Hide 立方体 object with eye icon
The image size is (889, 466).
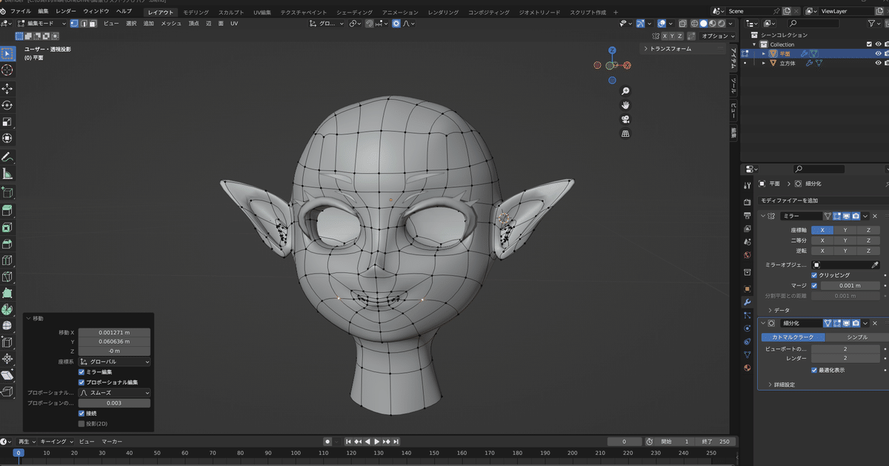coord(879,64)
